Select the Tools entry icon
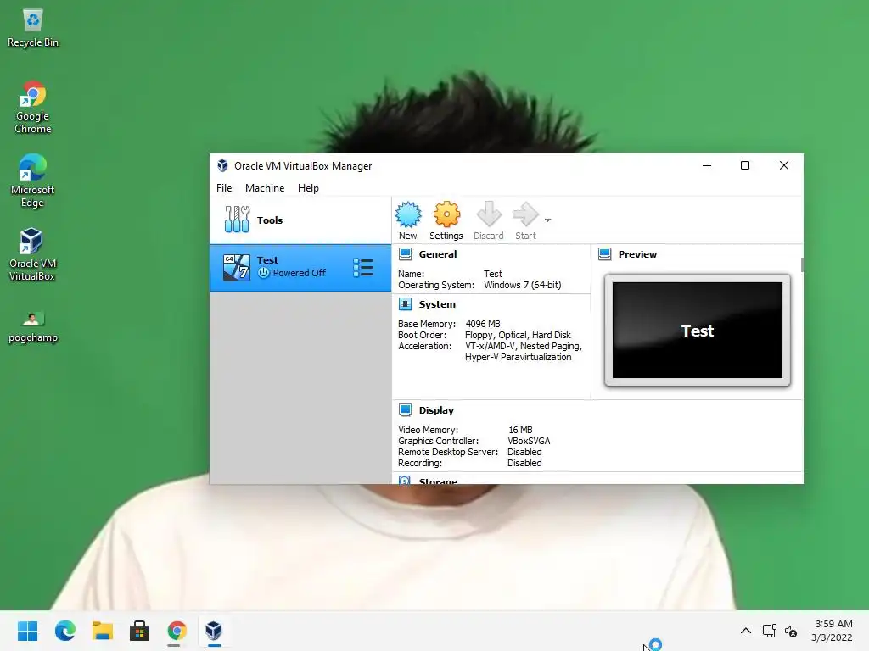The image size is (869, 651). click(237, 220)
